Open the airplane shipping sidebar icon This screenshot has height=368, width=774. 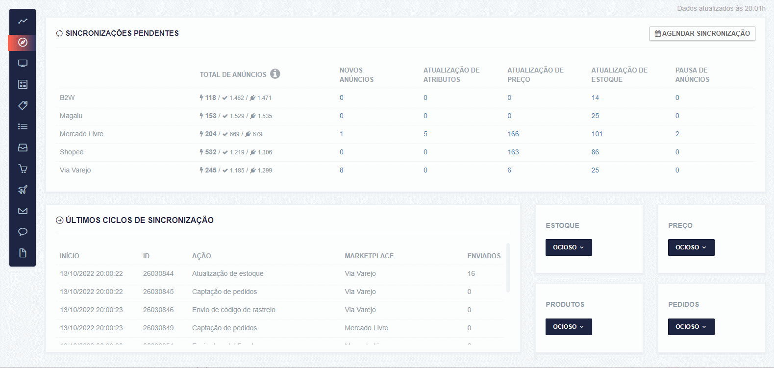point(23,190)
